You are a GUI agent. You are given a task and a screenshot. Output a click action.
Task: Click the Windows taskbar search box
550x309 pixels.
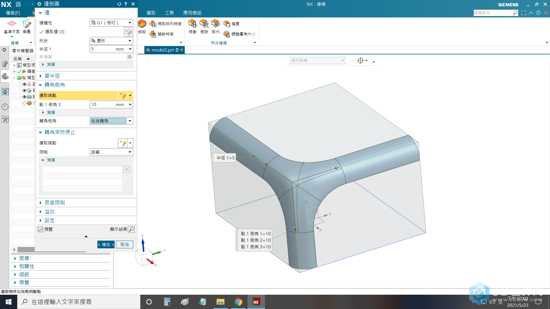(79, 302)
